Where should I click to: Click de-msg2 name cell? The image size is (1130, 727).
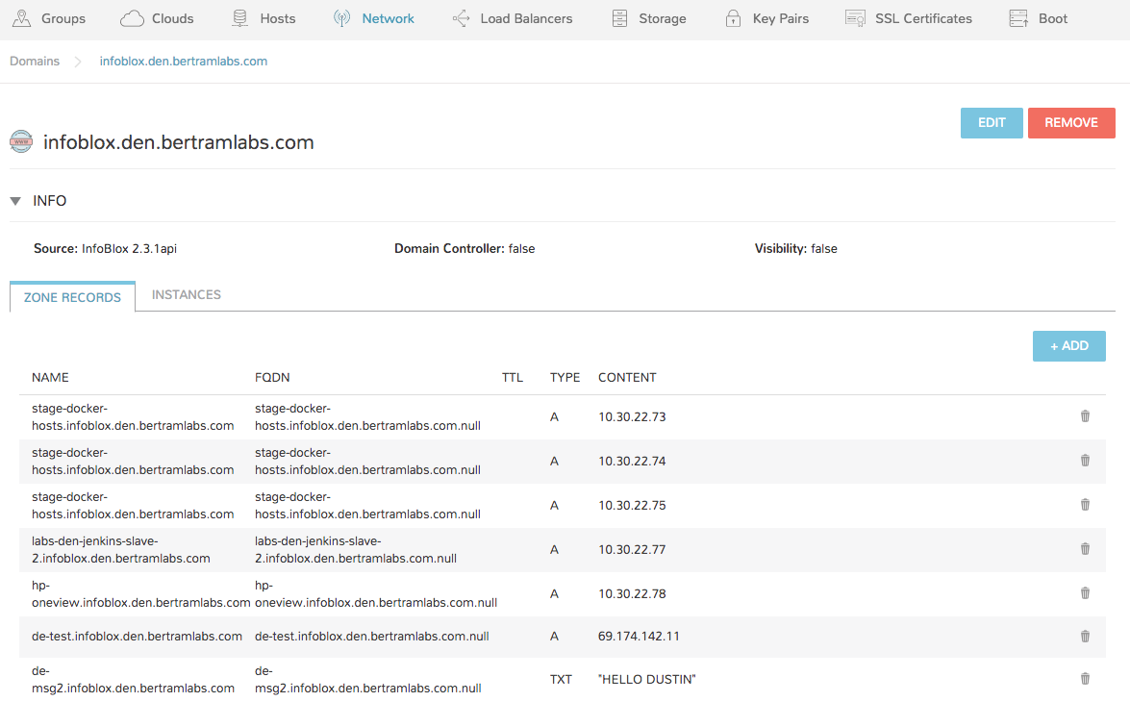coord(134,680)
